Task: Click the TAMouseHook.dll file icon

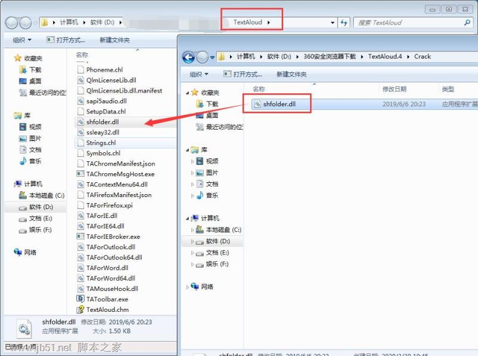Action: click(x=81, y=289)
